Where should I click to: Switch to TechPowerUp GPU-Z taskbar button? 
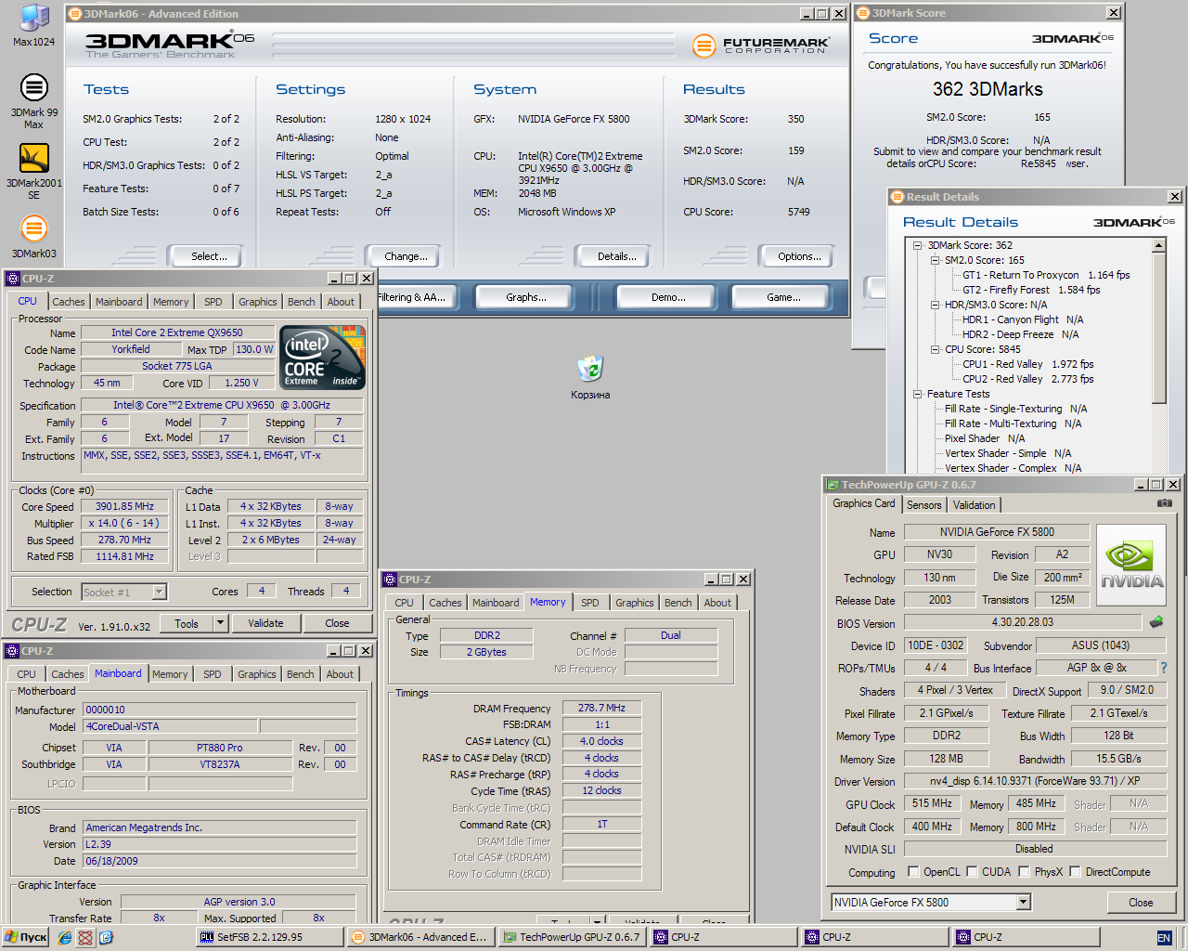[x=573, y=937]
